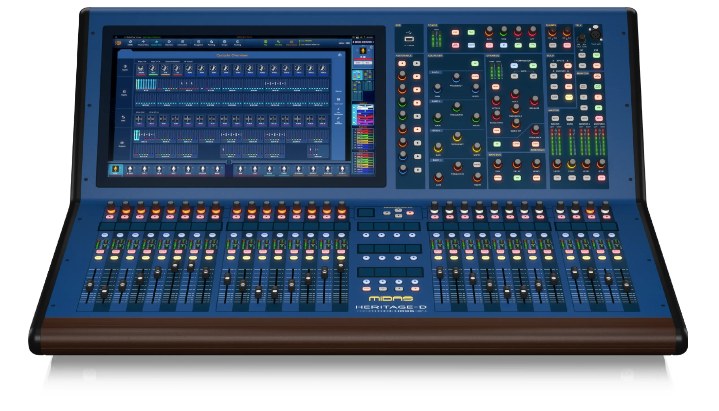Select the Outputs icon in the overview sidebar
The height and width of the screenshot is (411, 719).
(x=122, y=144)
